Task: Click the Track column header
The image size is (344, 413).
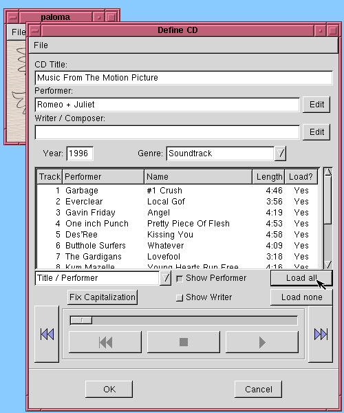Action: pyautogui.click(x=50, y=177)
